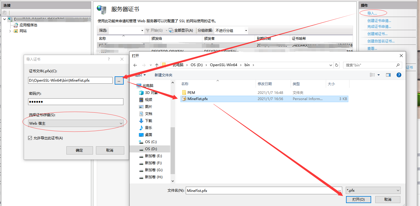Click the "..." browse button in the import dialog
Image resolution: width=420 pixels, height=206 pixels.
tap(119, 80)
